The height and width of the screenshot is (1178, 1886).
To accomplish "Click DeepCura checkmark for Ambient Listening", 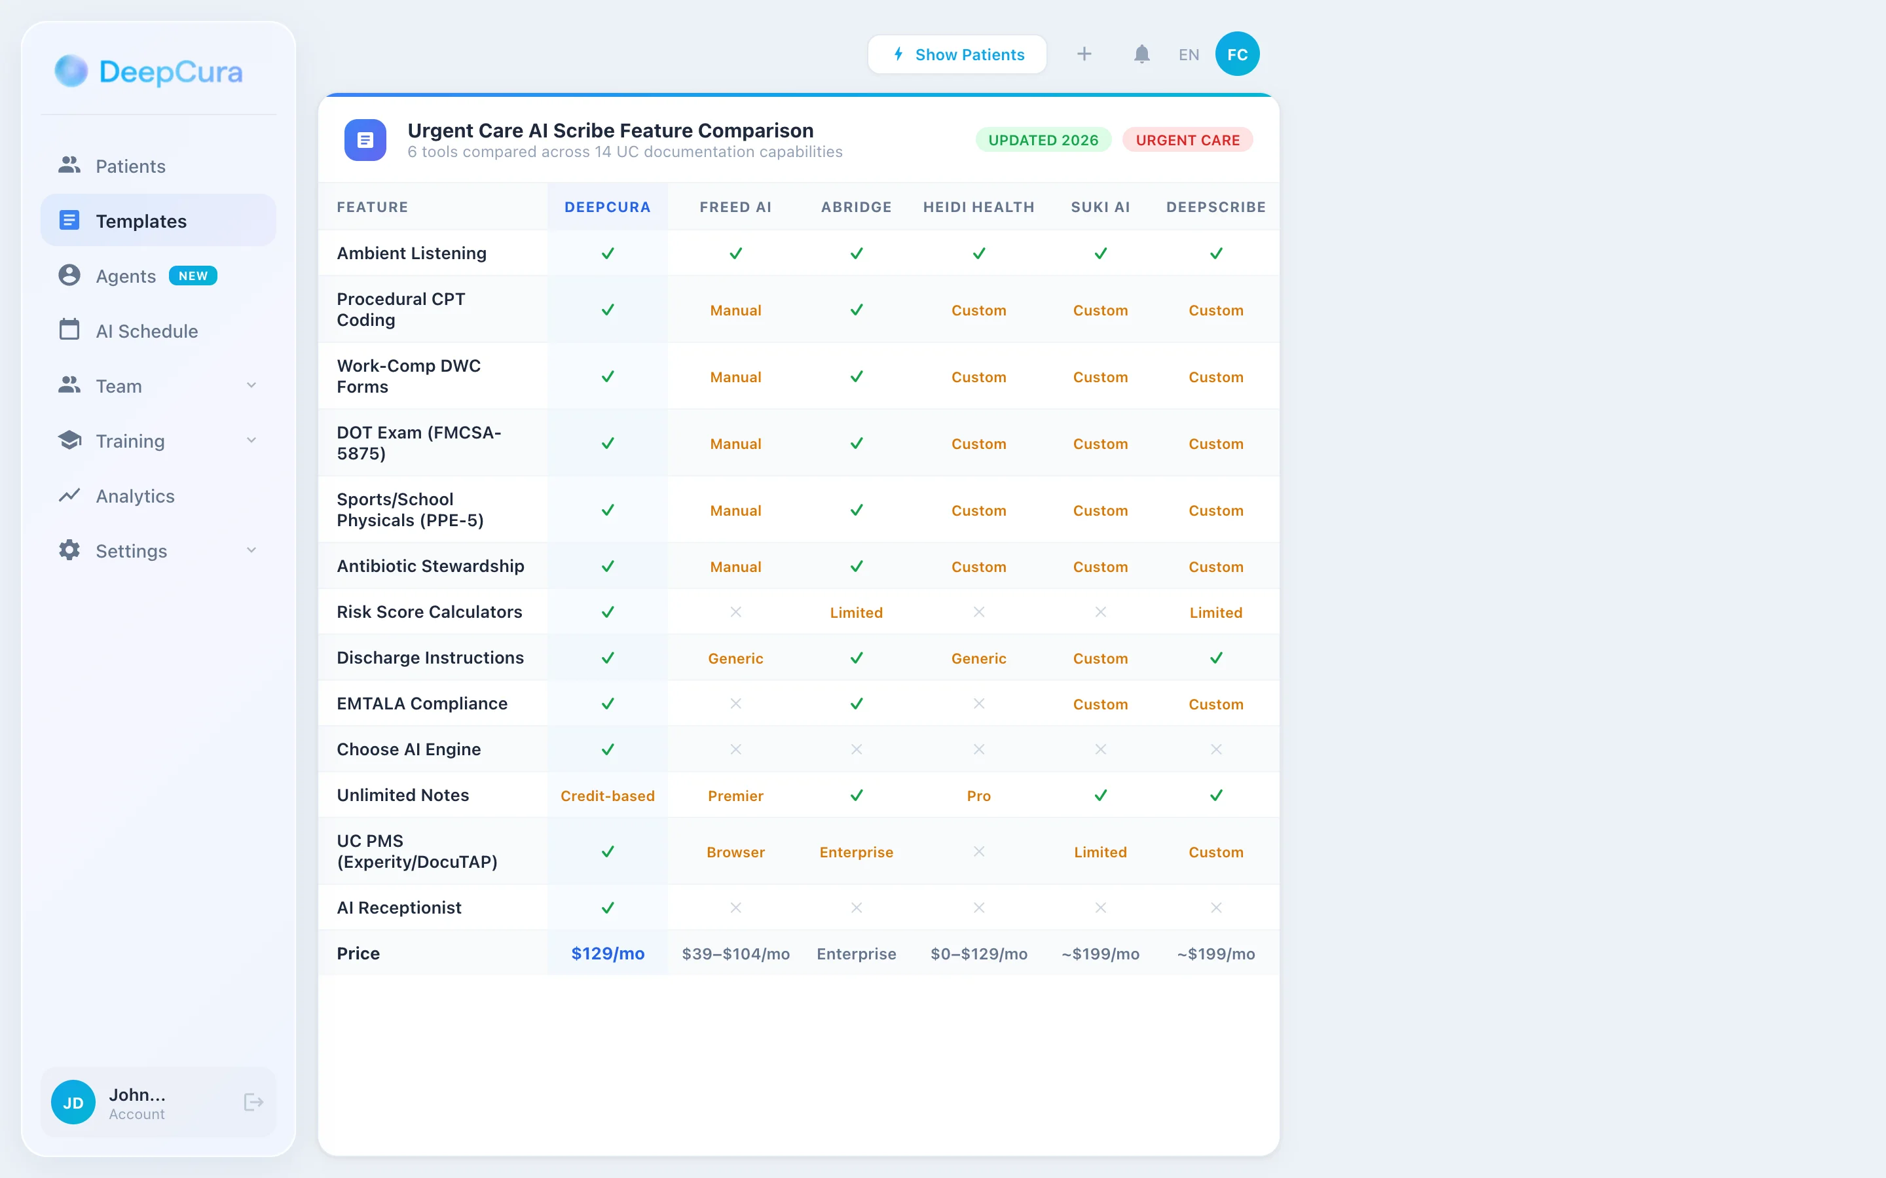I will pos(607,253).
